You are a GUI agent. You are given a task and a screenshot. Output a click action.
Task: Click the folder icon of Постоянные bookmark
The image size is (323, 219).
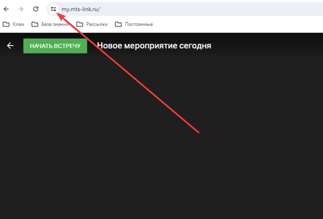click(118, 24)
